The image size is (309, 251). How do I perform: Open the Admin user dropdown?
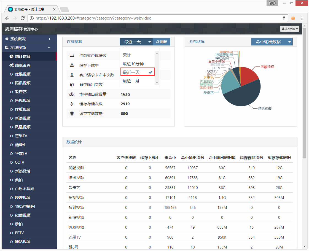pos(289,29)
